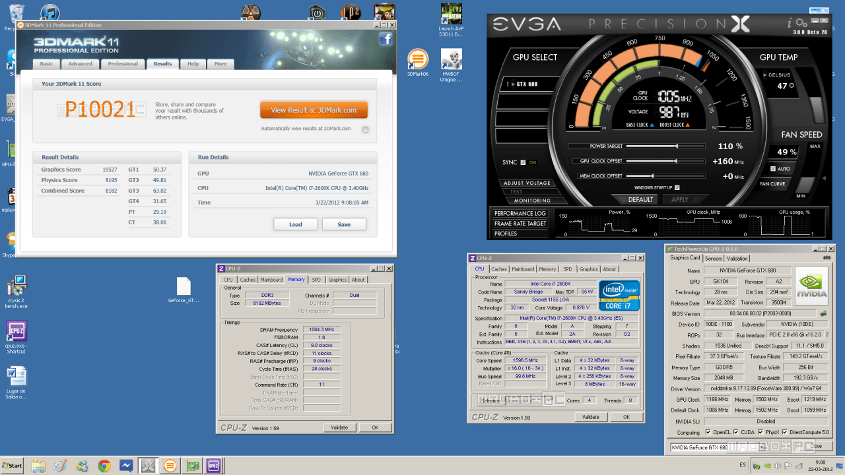This screenshot has width=845, height=475.
Task: Open EVGA Precision settings gear icon
Action: [x=801, y=22]
